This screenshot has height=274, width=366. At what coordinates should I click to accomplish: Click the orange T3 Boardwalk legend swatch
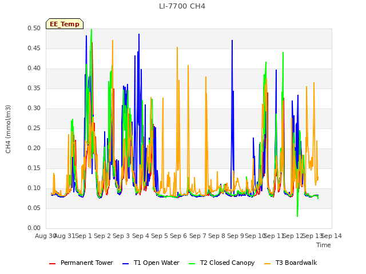click(x=267, y=264)
